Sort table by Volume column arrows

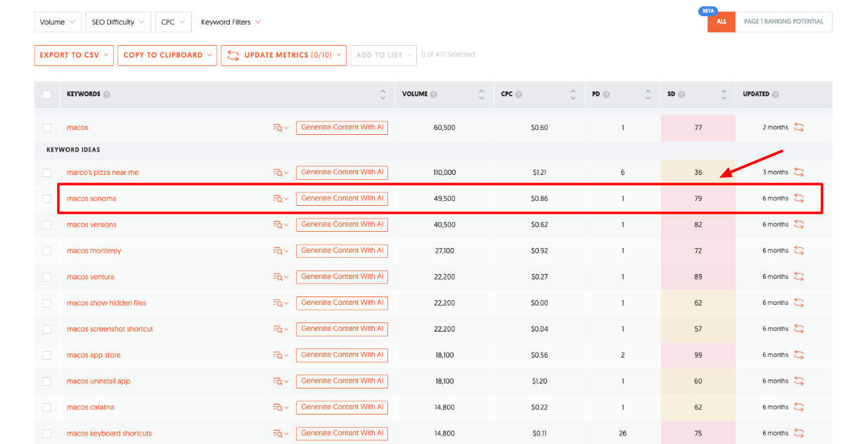pyautogui.click(x=481, y=94)
